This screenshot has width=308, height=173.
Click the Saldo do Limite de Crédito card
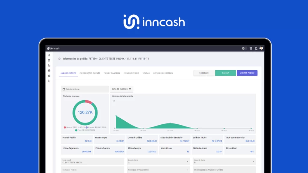coord(175,139)
